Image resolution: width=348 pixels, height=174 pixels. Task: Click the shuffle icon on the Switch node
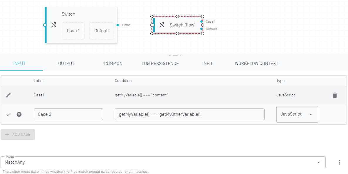click(54, 25)
